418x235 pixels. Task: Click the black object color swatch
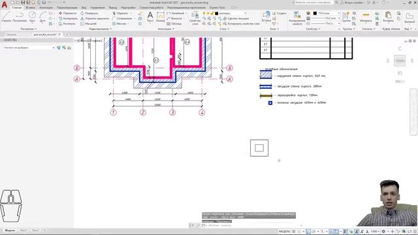click(315, 13)
